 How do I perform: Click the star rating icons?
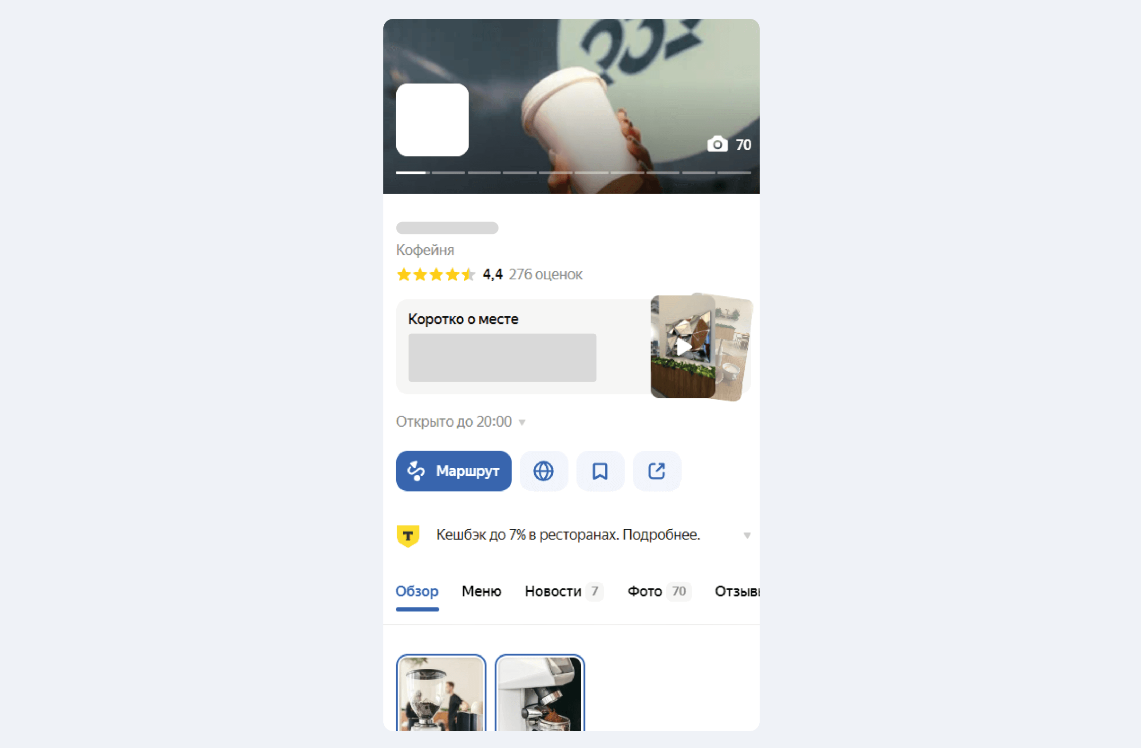pyautogui.click(x=435, y=274)
